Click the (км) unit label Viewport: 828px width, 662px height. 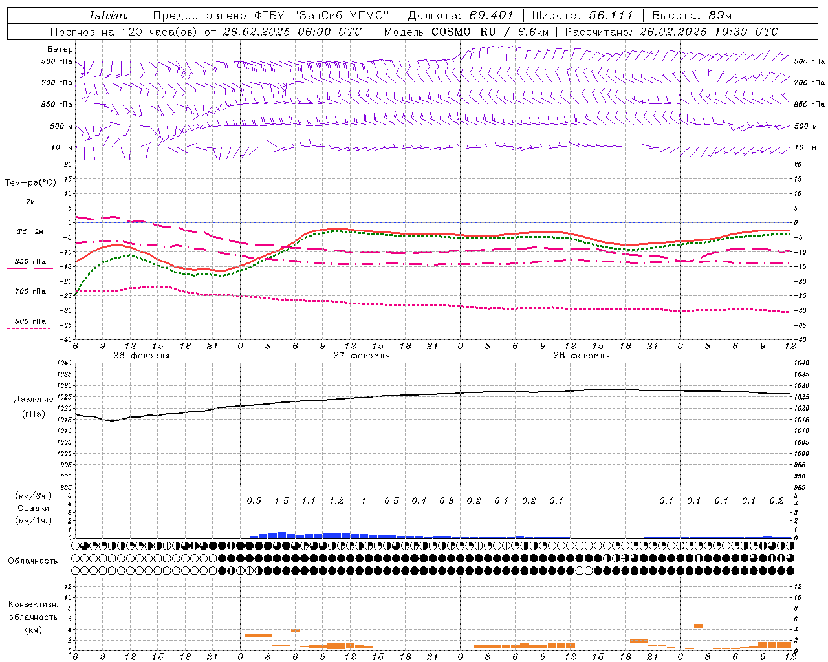coord(34,630)
